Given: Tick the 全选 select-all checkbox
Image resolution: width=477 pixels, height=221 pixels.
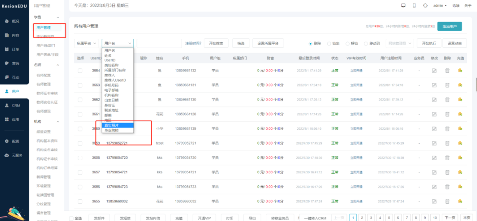Looking at the screenshot, I should pyautogui.click(x=72, y=218).
